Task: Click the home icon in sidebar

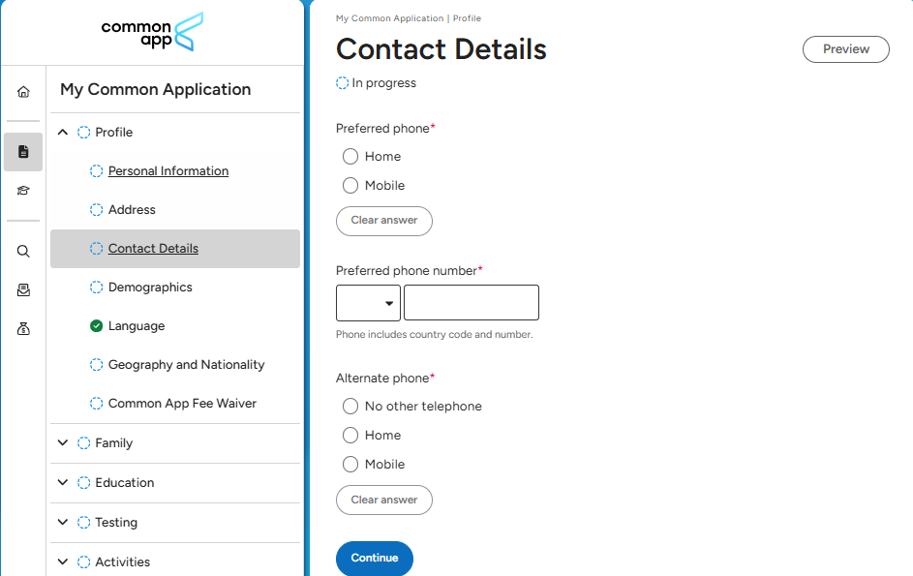Action: (23, 92)
